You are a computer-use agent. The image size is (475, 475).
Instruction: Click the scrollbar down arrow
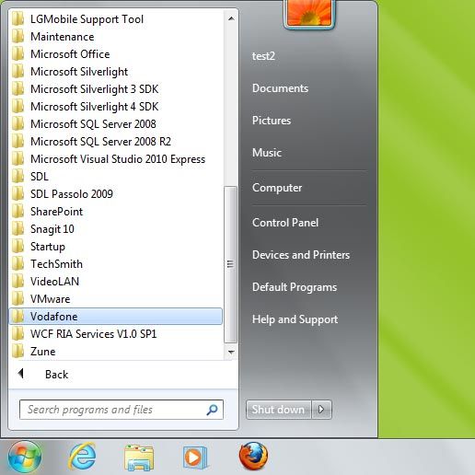coord(231,352)
